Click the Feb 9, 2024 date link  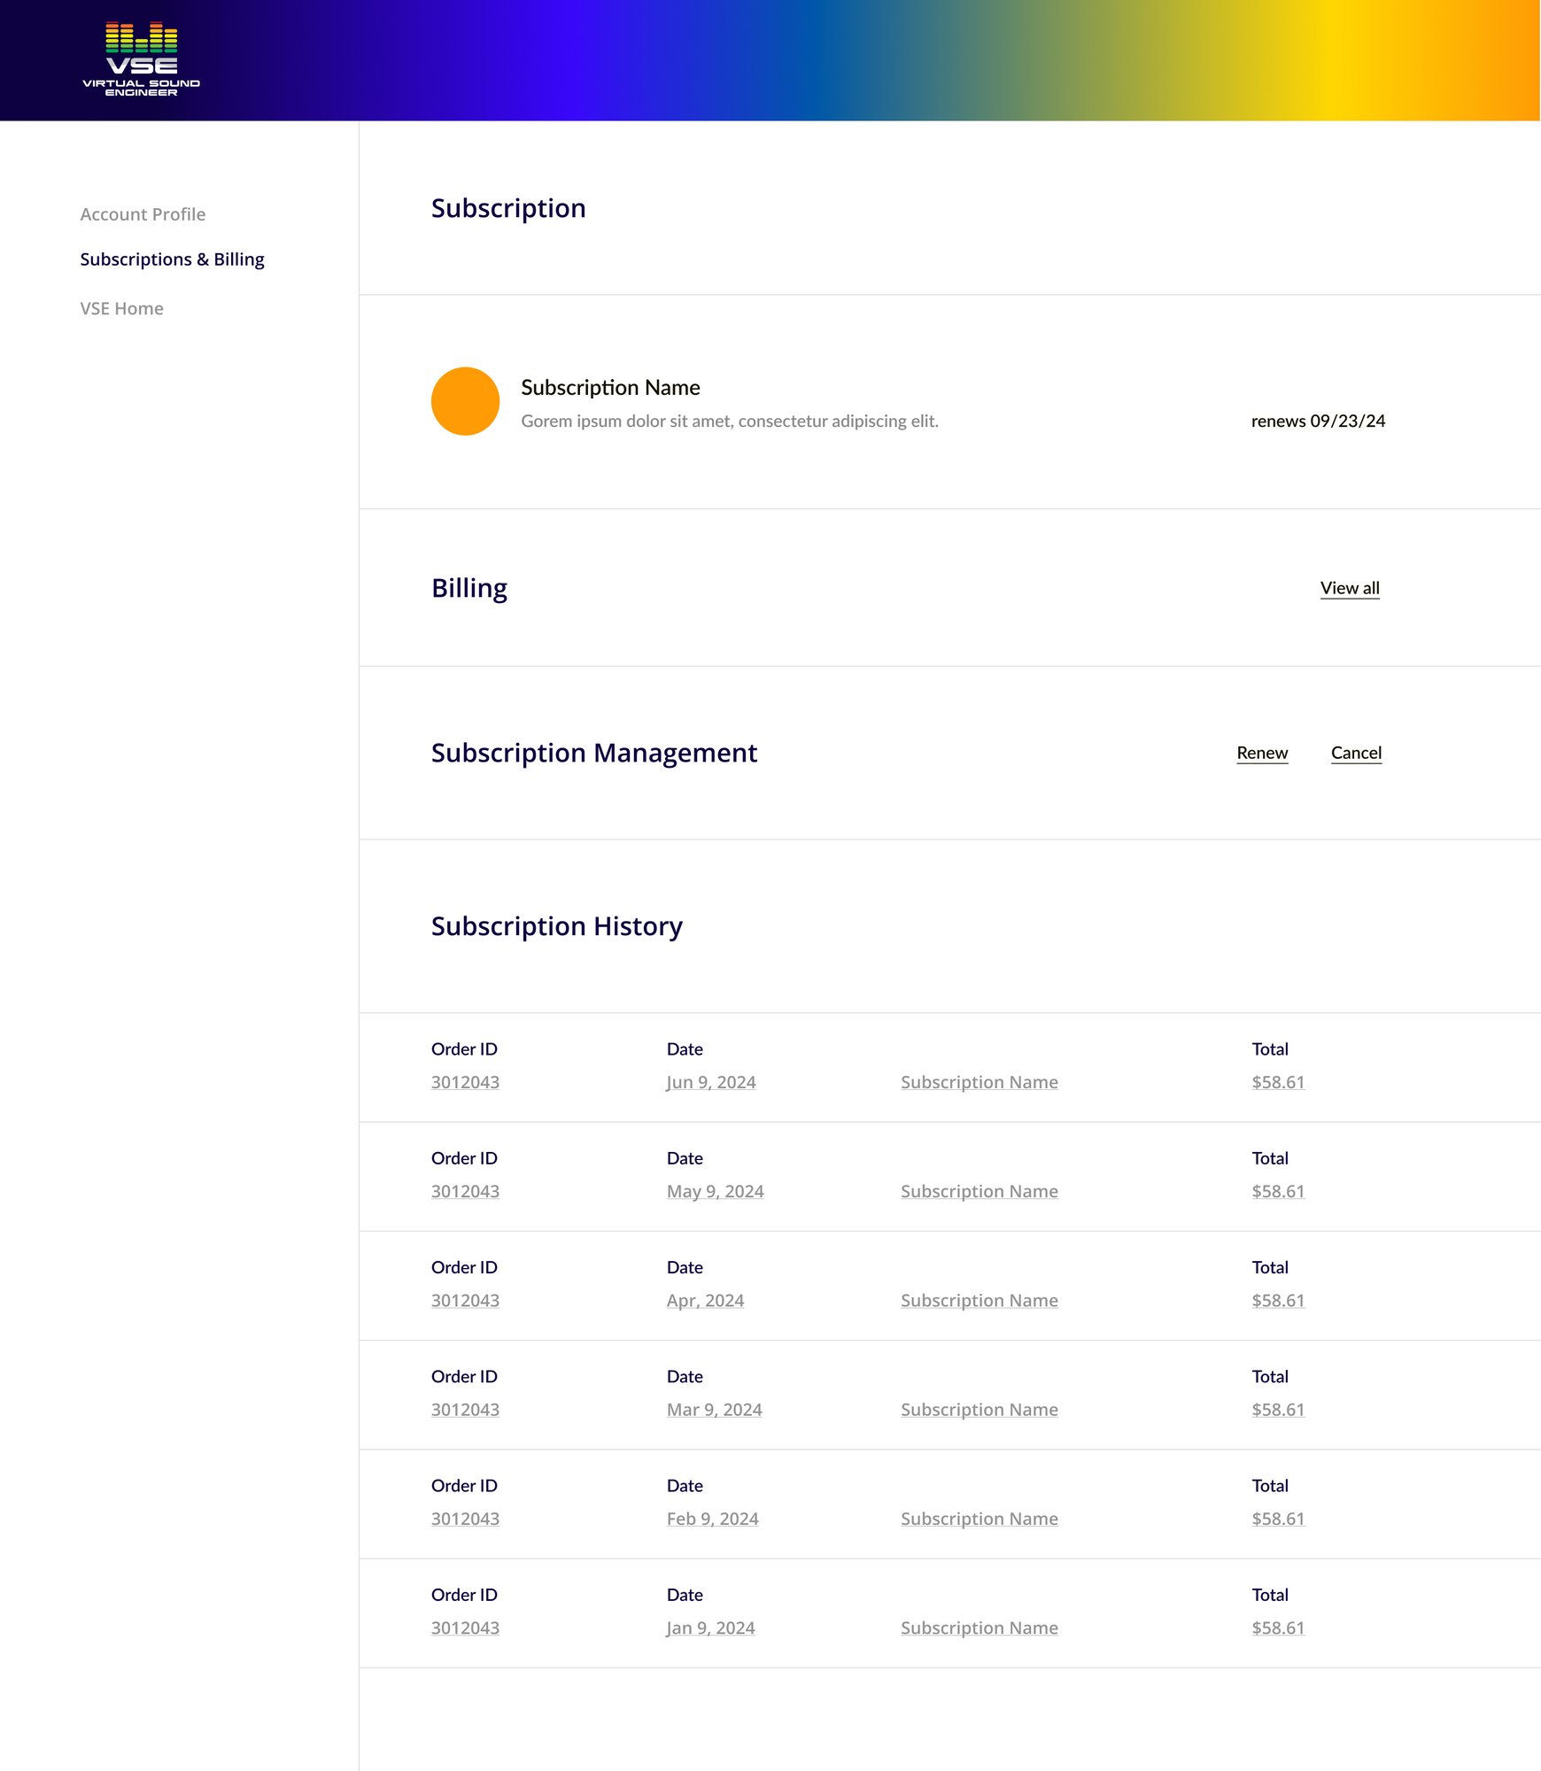pyautogui.click(x=712, y=1518)
